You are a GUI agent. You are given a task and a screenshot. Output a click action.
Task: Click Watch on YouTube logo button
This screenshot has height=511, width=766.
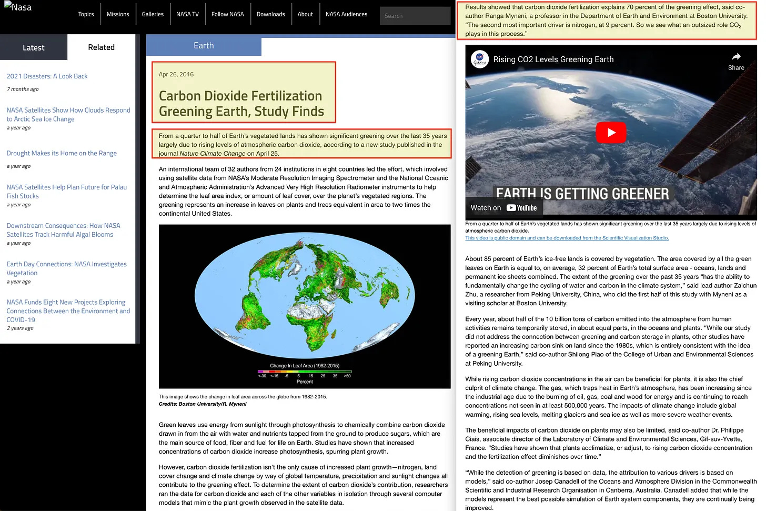(503, 208)
